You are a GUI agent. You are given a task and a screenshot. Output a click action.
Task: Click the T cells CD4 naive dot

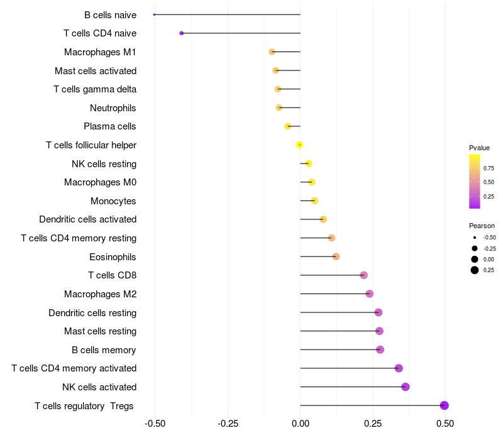click(x=182, y=33)
